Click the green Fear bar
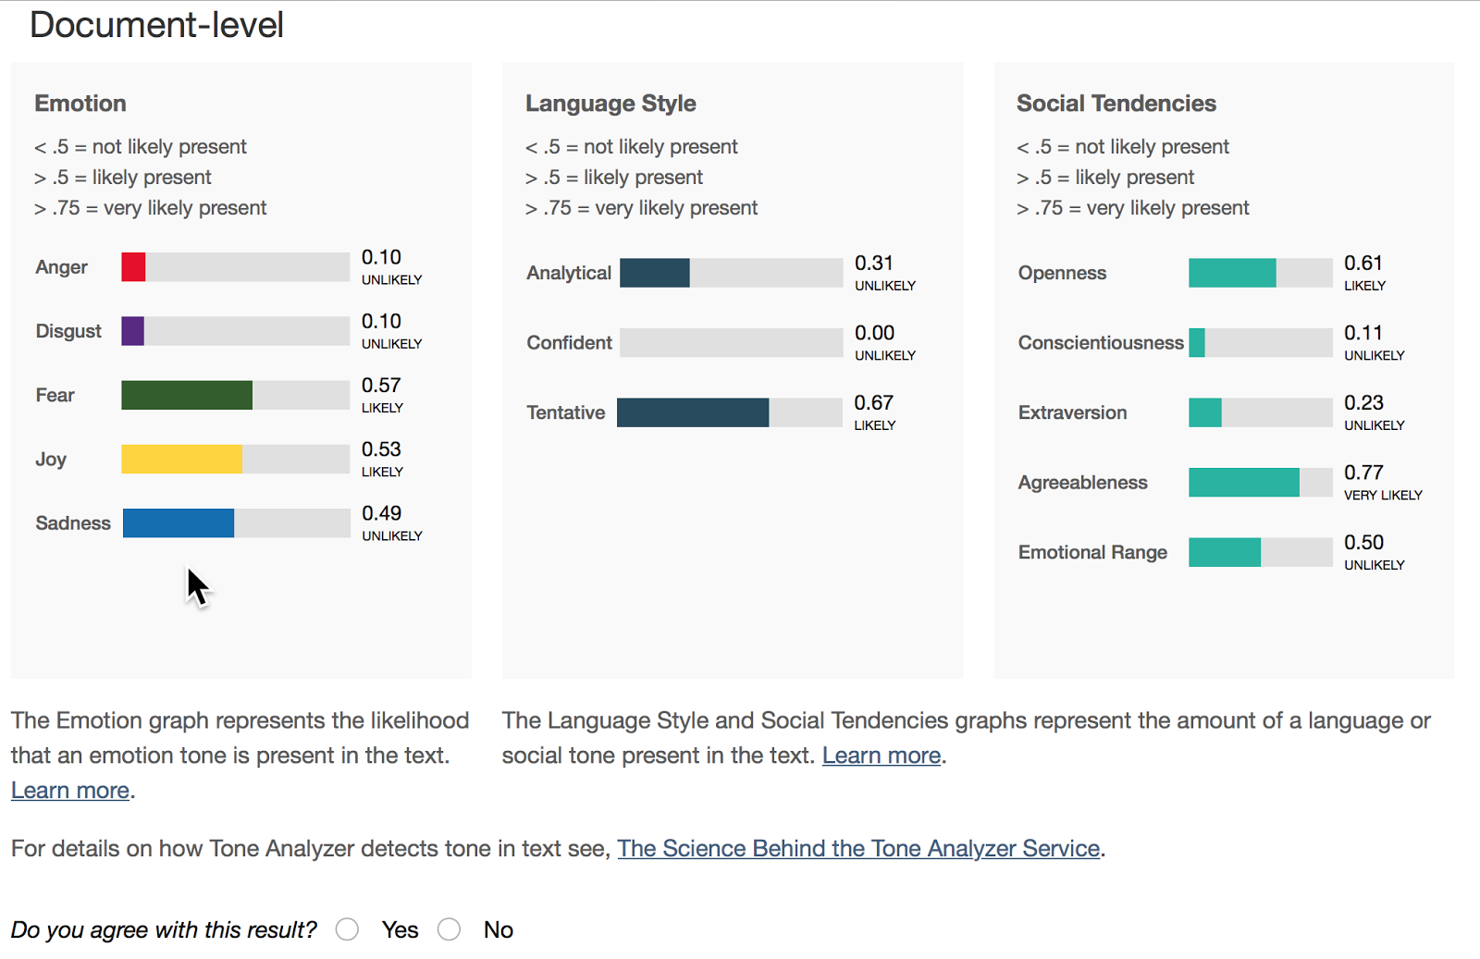The width and height of the screenshot is (1480, 959). click(x=187, y=395)
